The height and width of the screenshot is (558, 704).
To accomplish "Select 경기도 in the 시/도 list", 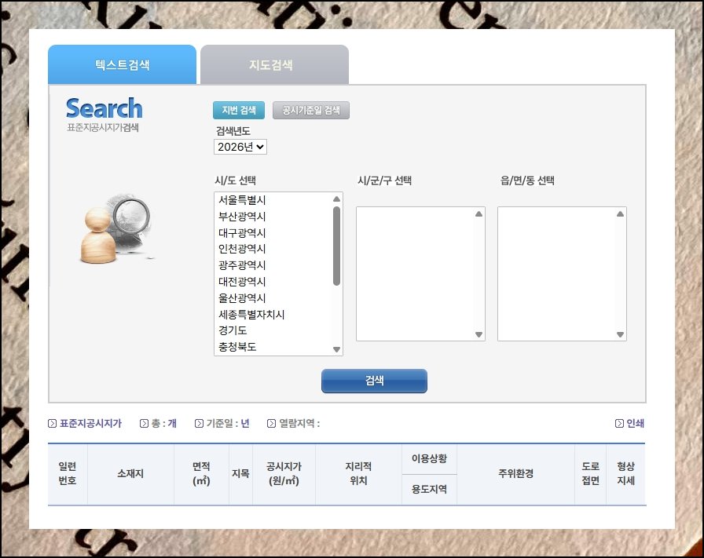I will point(274,330).
